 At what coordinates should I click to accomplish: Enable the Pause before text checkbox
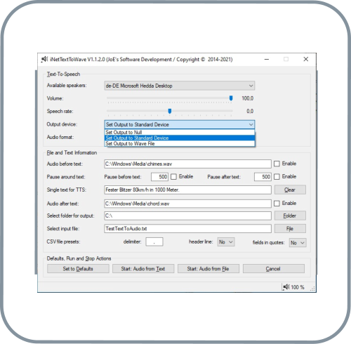[x=173, y=177]
